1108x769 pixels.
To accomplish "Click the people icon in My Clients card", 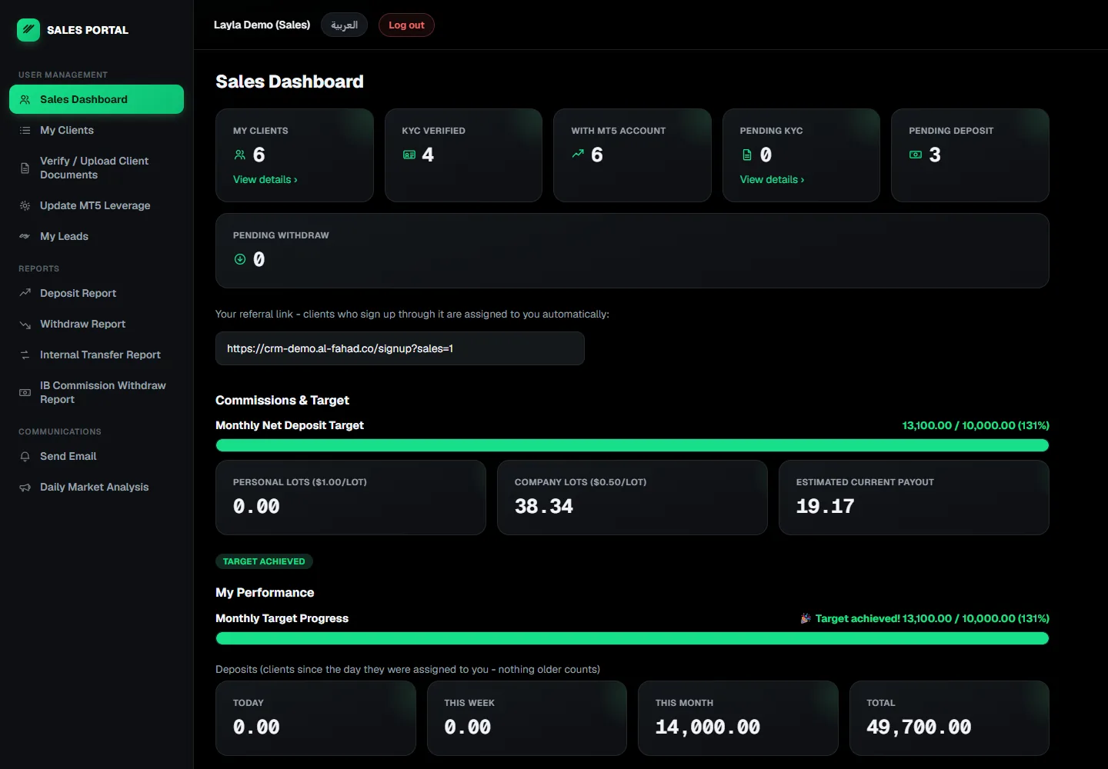I will click(240, 155).
